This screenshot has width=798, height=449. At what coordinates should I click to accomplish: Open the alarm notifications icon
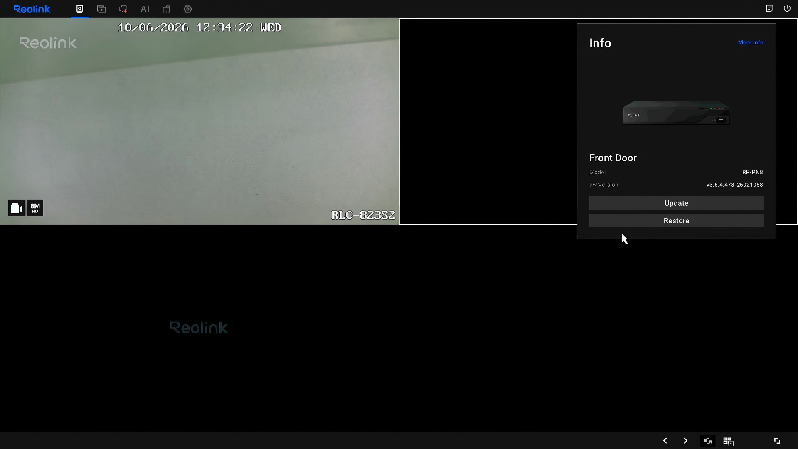pyautogui.click(x=123, y=9)
